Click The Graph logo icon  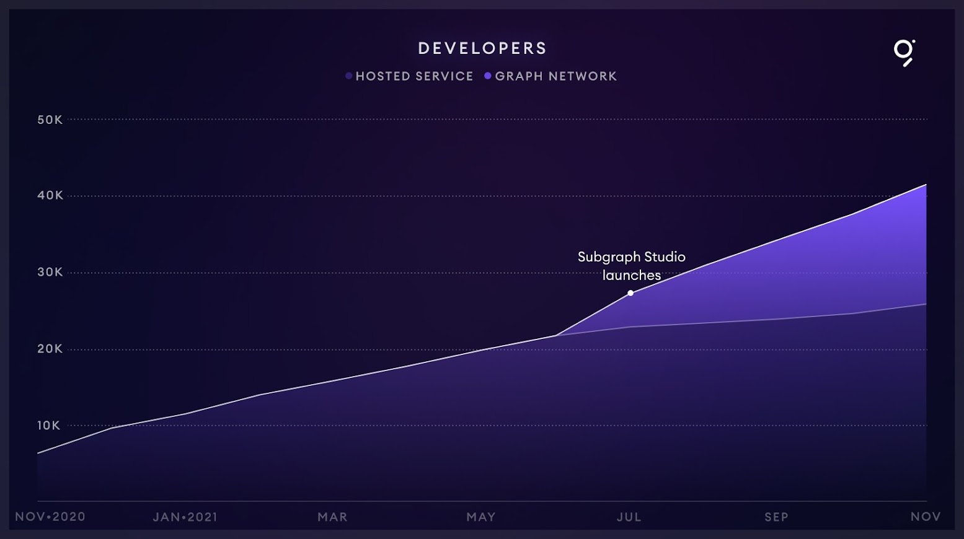click(904, 52)
